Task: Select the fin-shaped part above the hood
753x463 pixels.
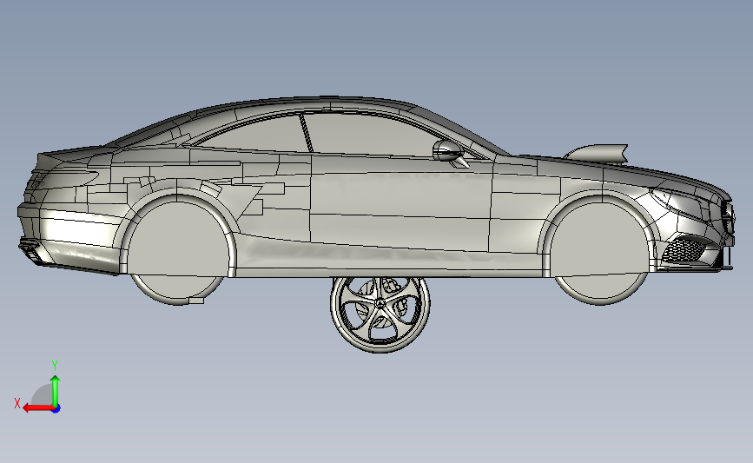Action: click(x=598, y=154)
